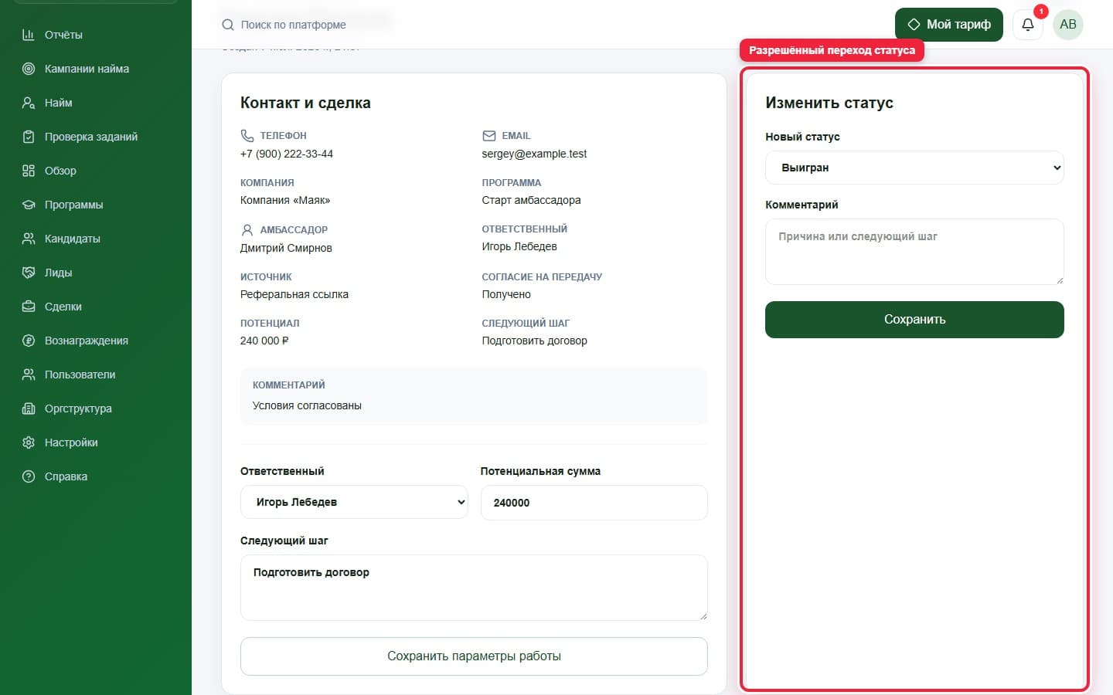
Task: Click the search magnifier icon
Action: click(x=228, y=25)
